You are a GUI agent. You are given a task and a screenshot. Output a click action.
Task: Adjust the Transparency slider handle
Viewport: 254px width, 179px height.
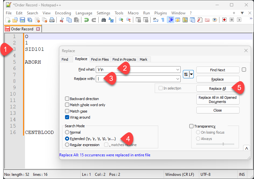click(x=223, y=144)
